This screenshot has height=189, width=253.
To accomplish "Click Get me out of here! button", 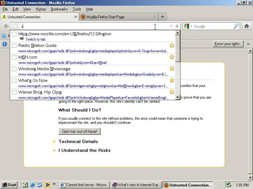I will 80,131.
